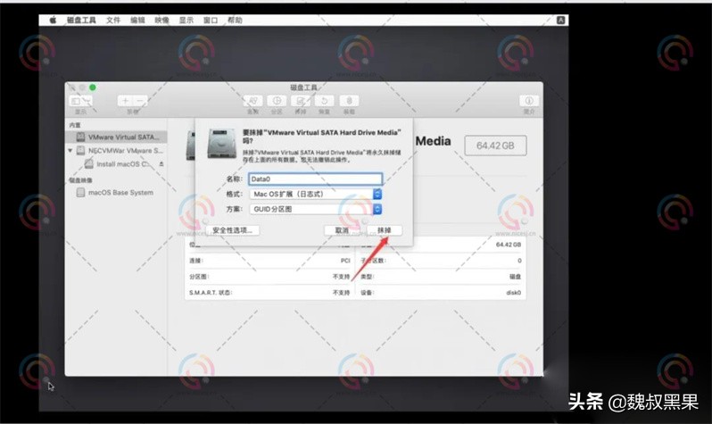Click the remove volume minus button
712x424 pixels.
(x=140, y=101)
